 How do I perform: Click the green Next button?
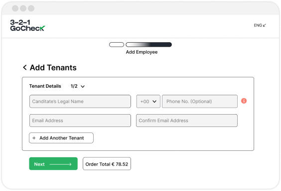(x=53, y=164)
